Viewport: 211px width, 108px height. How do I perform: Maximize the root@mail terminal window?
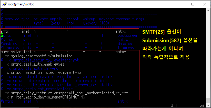pyautogui.click(x=193, y=4)
